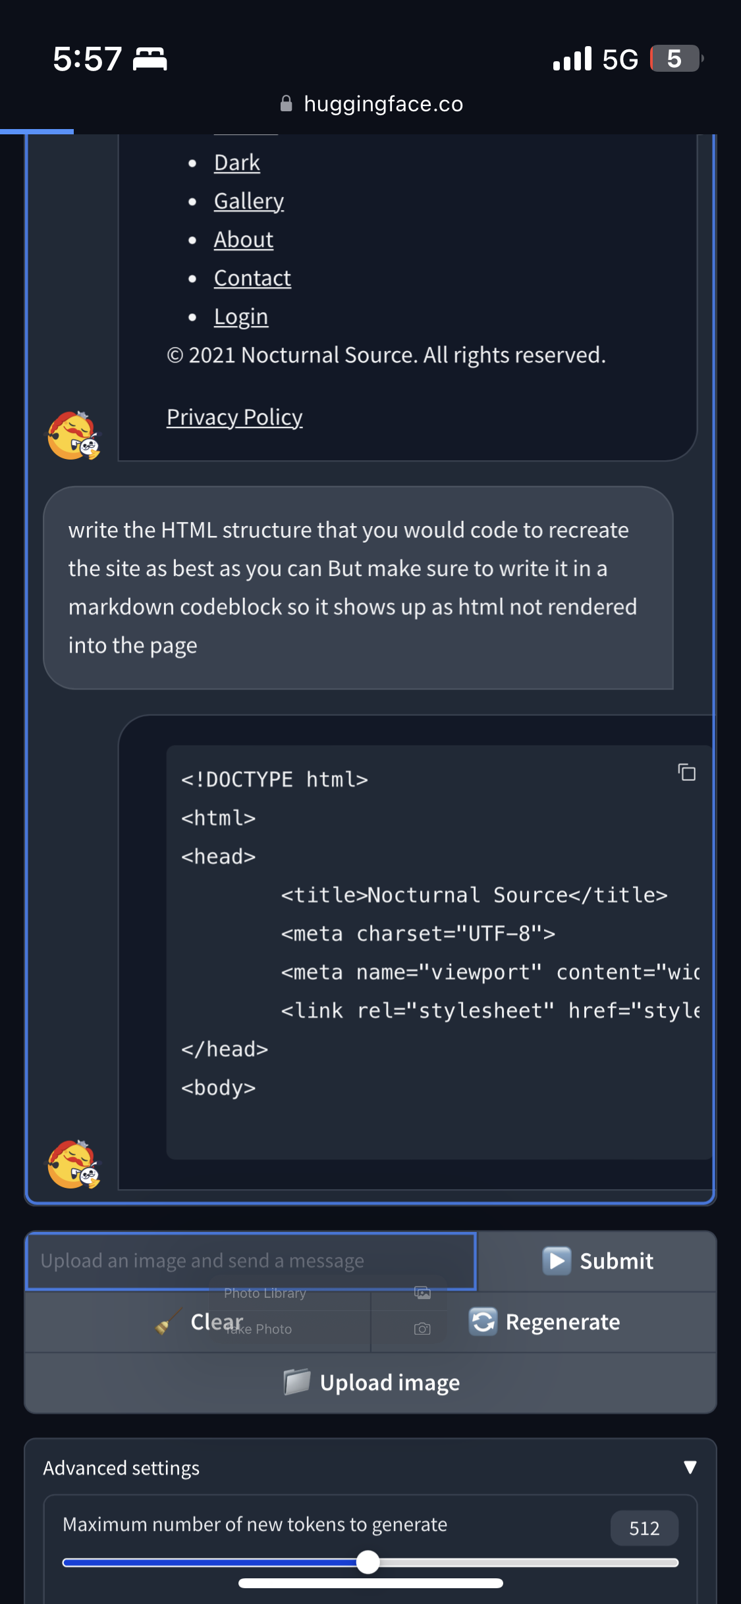The image size is (741, 1604).
Task: Click the Regenerate refresh arrows icon
Action: [x=483, y=1322]
